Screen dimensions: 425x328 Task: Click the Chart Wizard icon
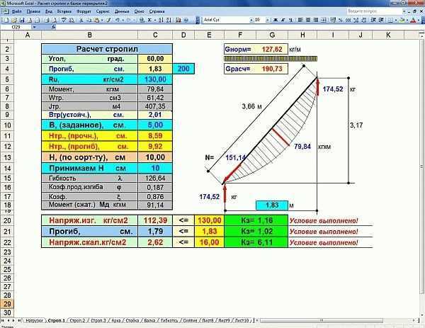click(178, 20)
